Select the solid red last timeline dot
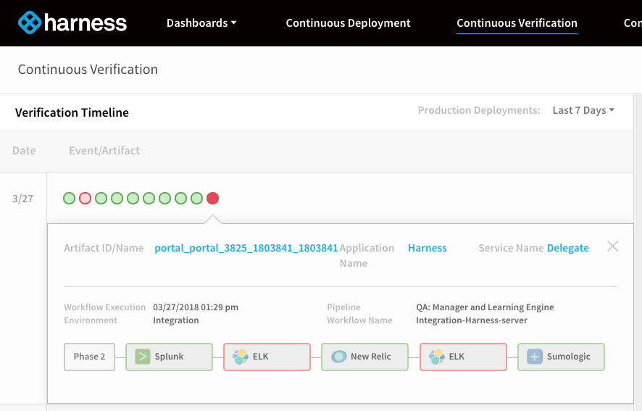The image size is (642, 411). (x=212, y=199)
